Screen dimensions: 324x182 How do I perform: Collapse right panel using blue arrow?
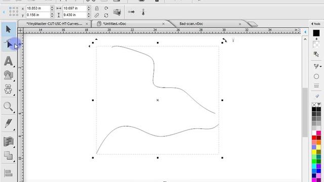coord(305,32)
